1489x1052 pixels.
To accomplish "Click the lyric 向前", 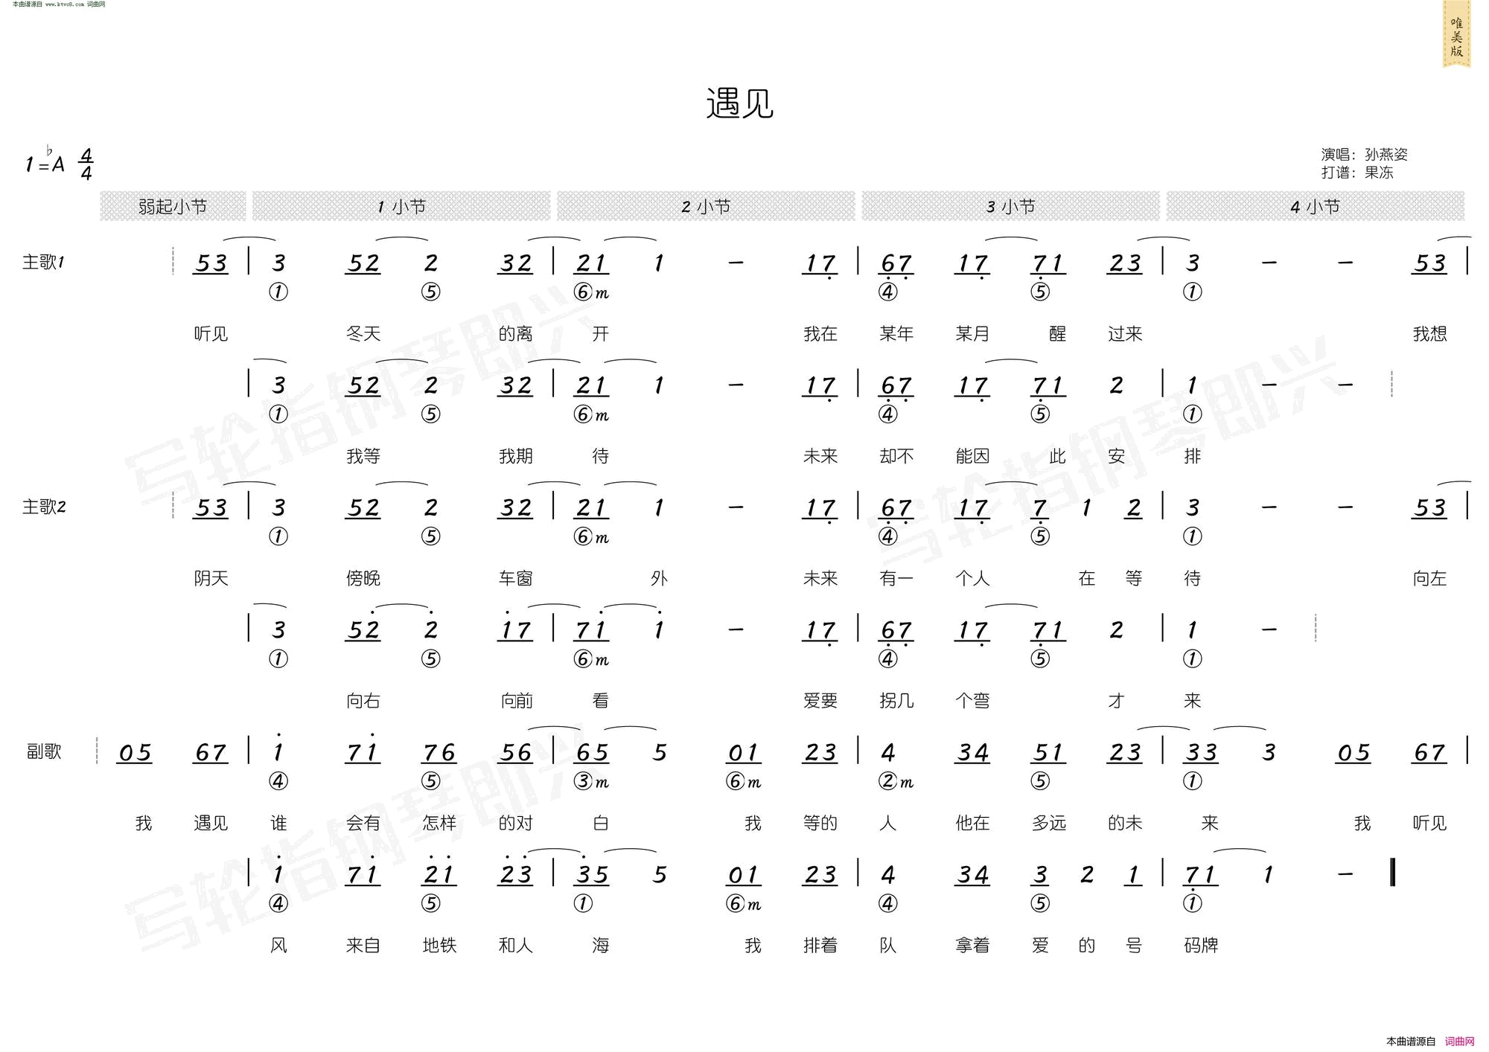I will point(516,701).
